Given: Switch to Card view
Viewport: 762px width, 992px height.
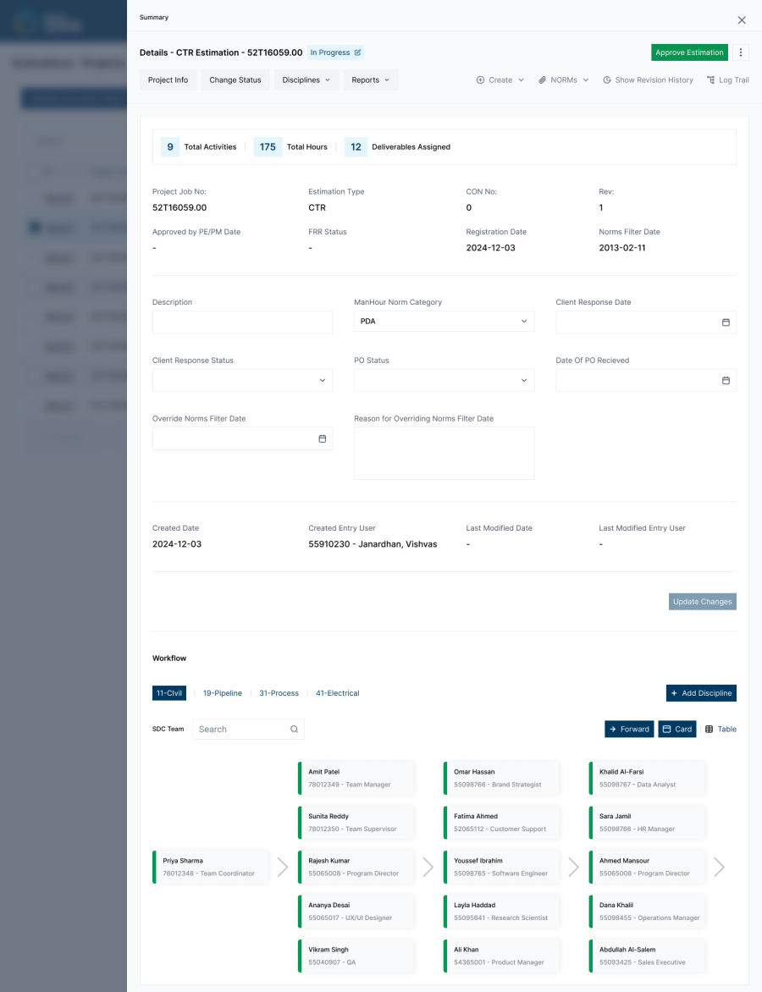Looking at the screenshot, I should pyautogui.click(x=677, y=729).
